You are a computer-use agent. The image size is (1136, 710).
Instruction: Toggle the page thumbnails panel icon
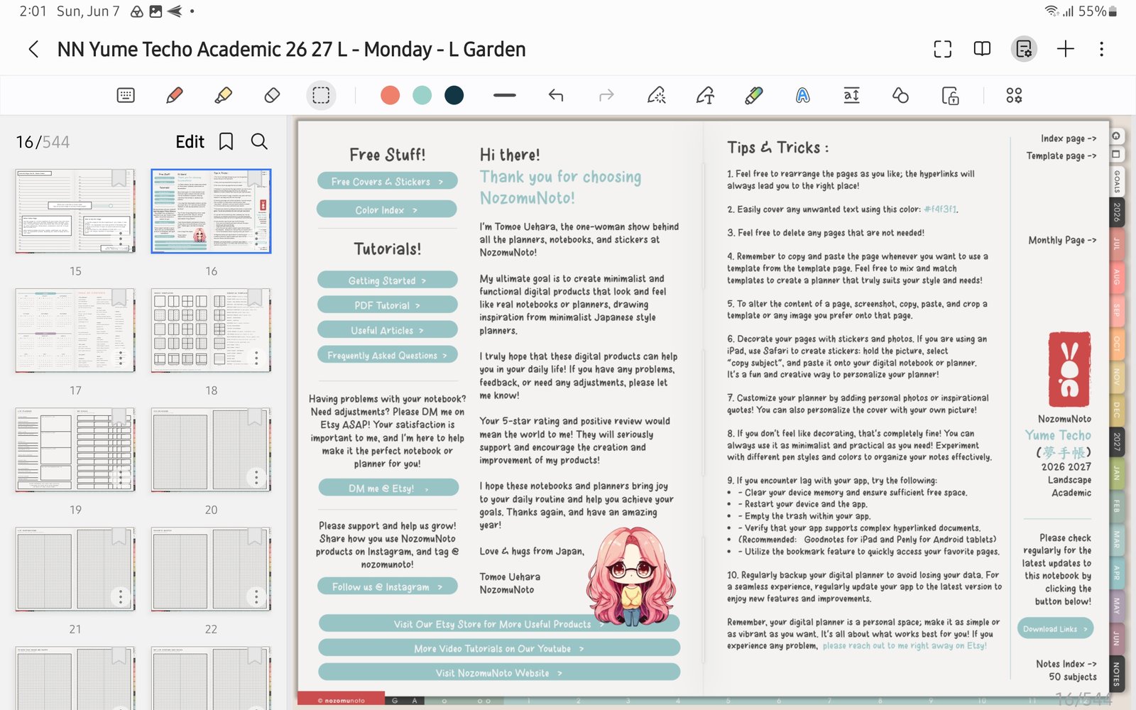[1024, 49]
